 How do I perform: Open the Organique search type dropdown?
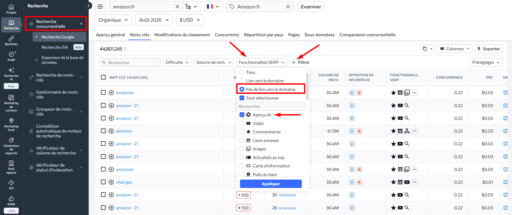(x=113, y=20)
